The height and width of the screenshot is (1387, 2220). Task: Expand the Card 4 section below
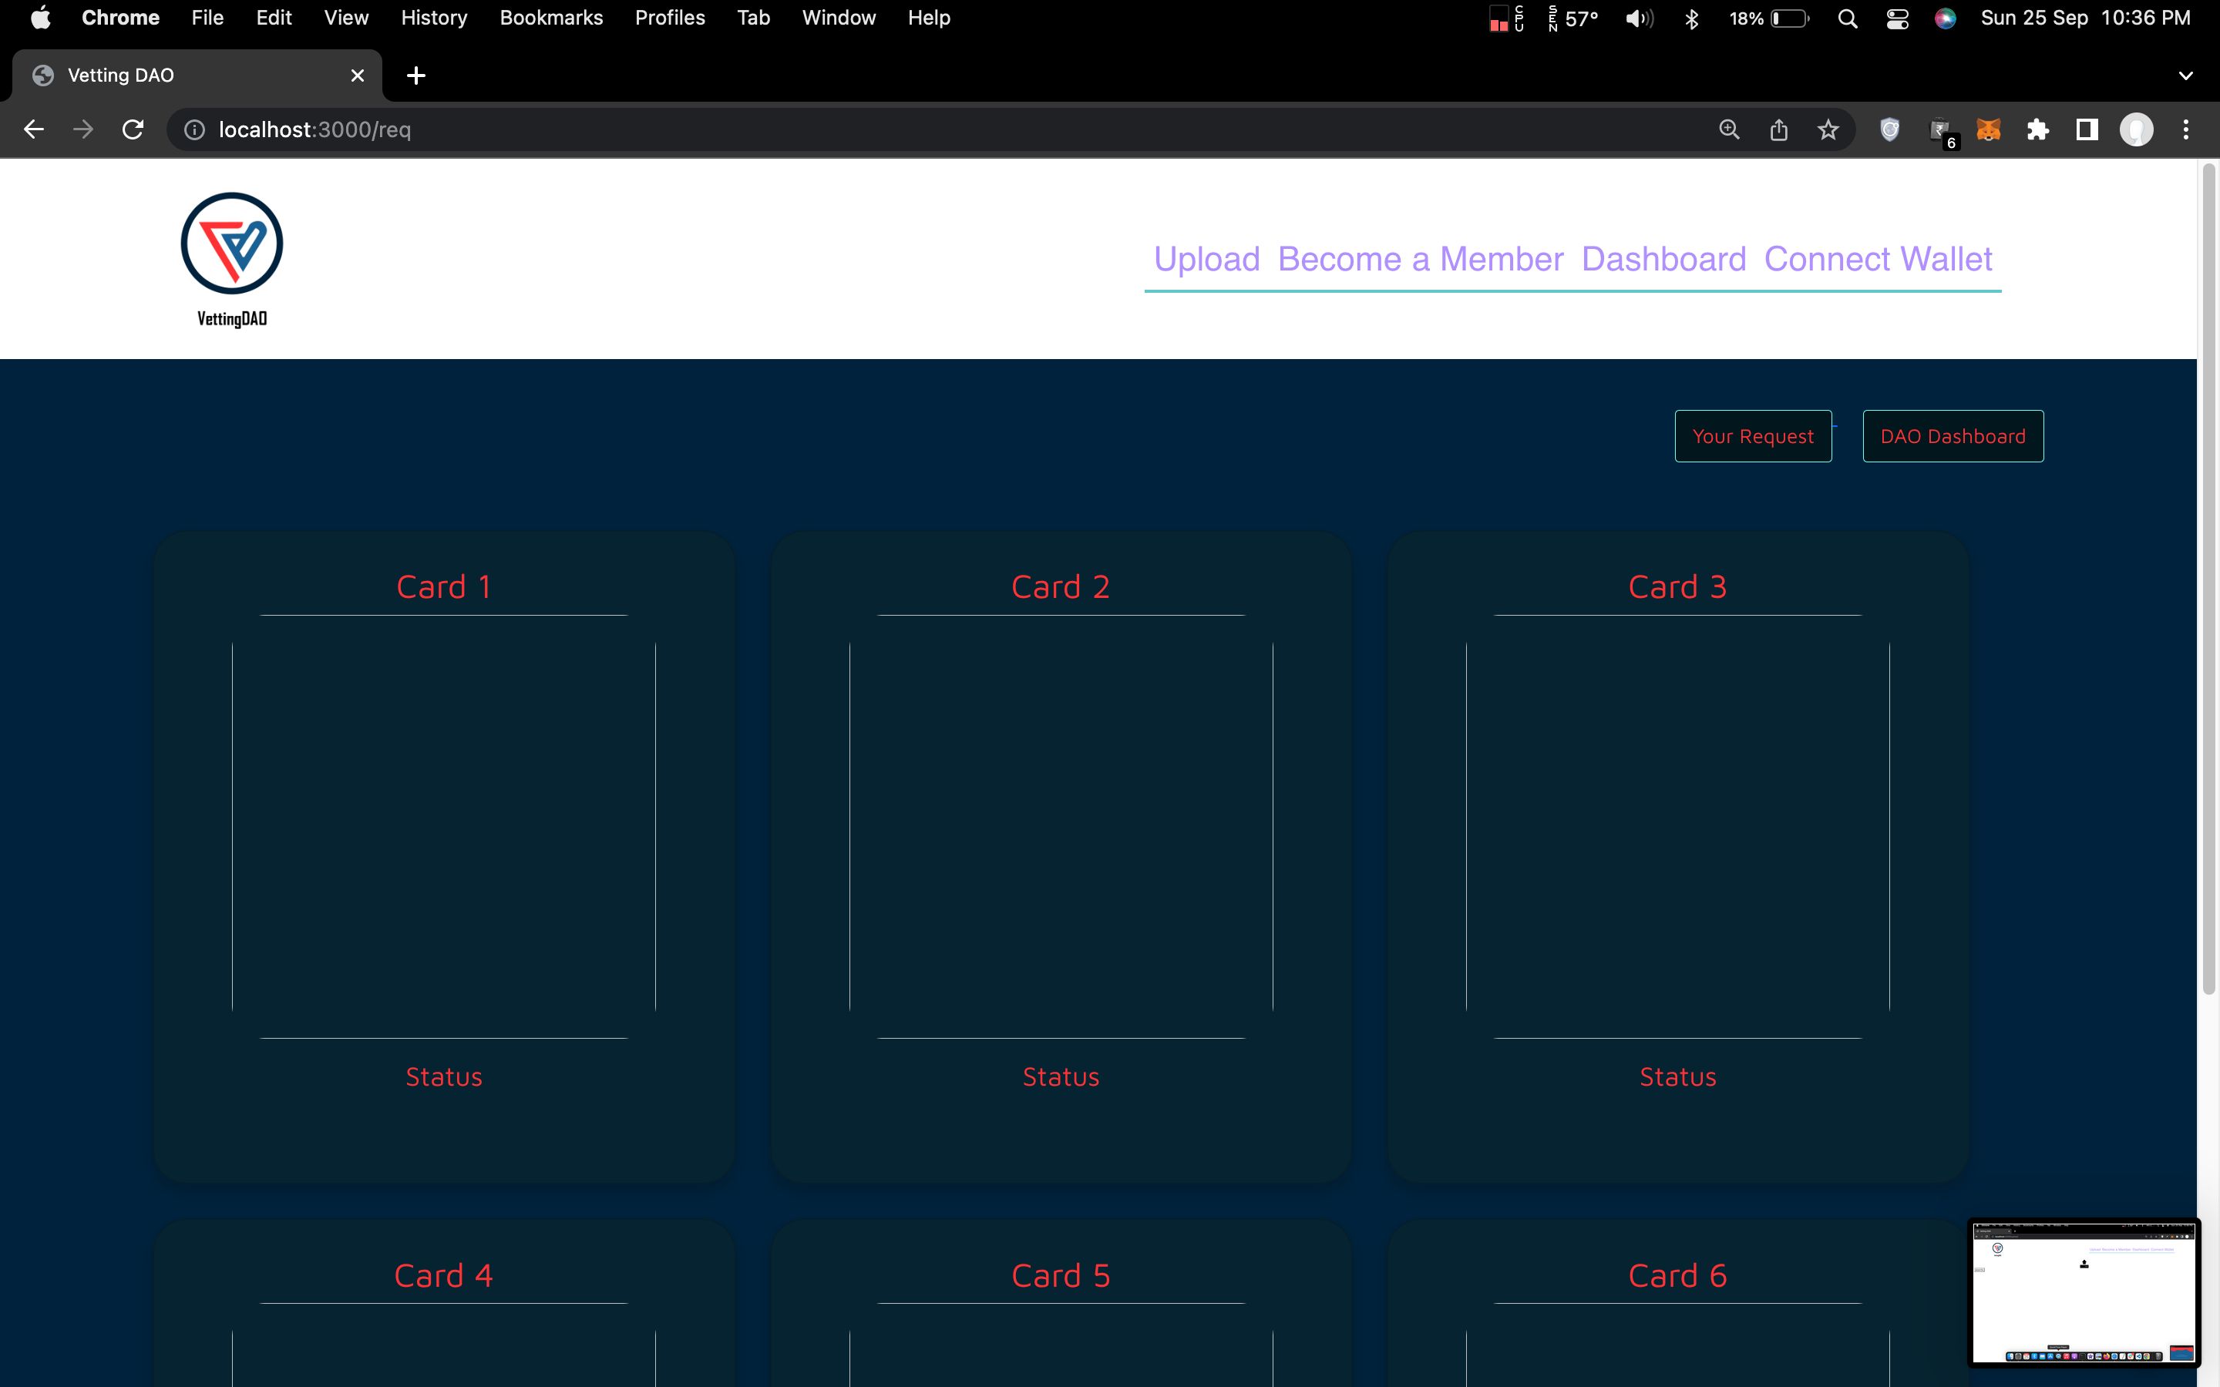point(441,1275)
